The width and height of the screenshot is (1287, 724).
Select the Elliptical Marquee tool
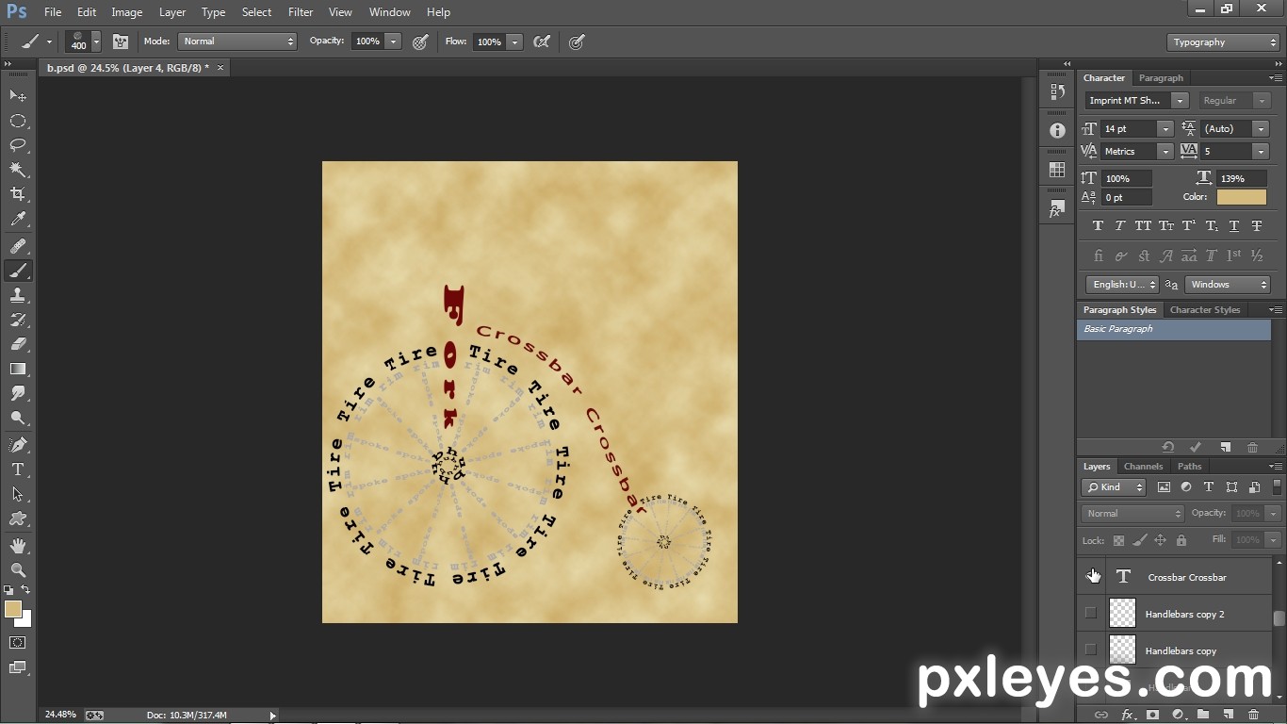pyautogui.click(x=18, y=121)
